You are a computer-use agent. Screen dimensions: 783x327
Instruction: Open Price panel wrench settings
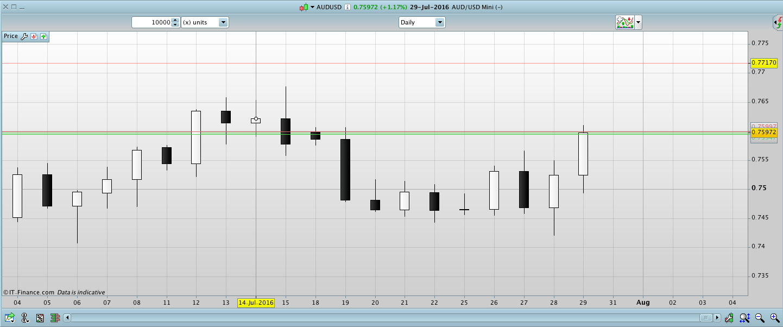(x=24, y=36)
